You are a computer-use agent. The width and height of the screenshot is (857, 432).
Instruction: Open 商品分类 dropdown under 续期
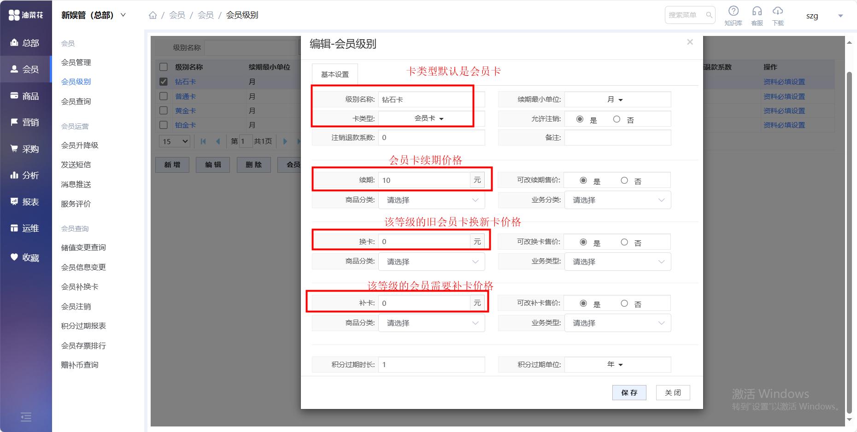coord(432,200)
